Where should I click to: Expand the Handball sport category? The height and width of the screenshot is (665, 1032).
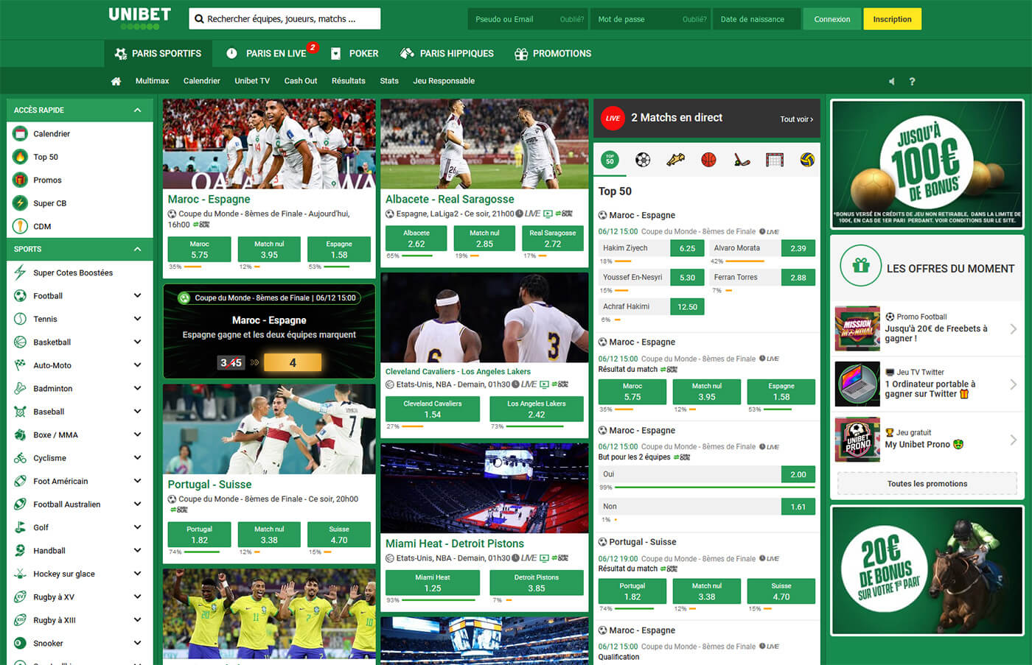pyautogui.click(x=137, y=550)
